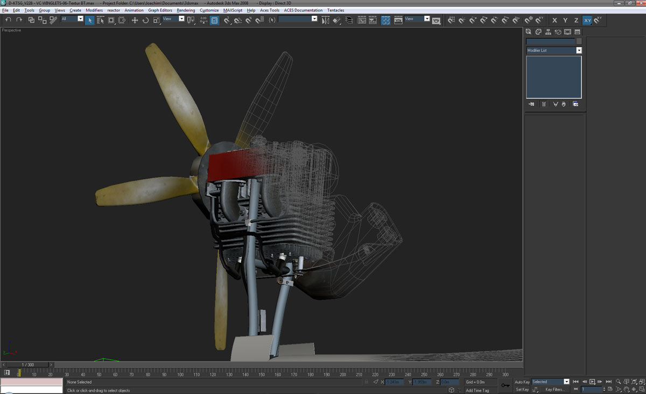Choose the Select and Rotate tool

pos(145,20)
